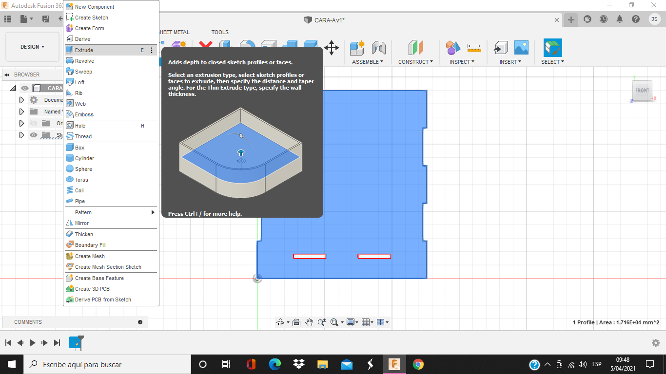Select Mirror from the Create menu
The width and height of the screenshot is (666, 374).
111,223
